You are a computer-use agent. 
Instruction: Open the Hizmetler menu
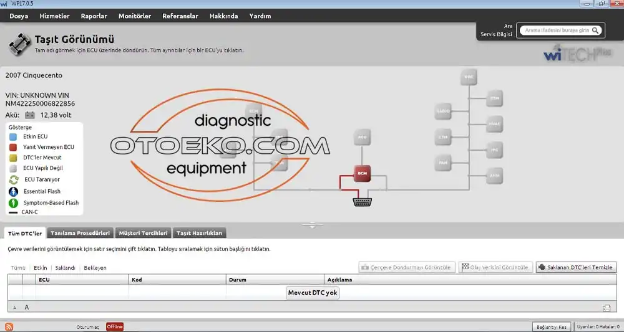coord(54,16)
